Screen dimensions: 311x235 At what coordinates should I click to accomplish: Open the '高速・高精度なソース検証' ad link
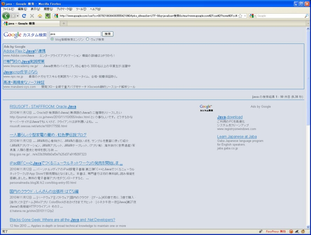click(24, 82)
